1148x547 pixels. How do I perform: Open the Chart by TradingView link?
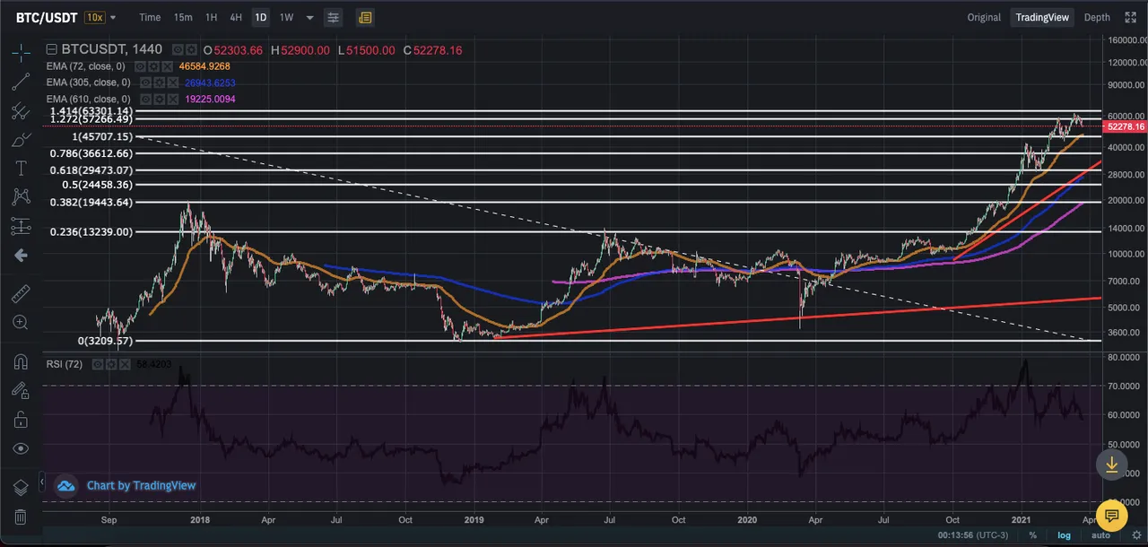(x=141, y=486)
